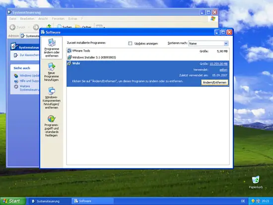Image resolution: width=273 pixels, height=205 pixels.
Task: Click Zurück back arrow in Systemsteuerung
Action: [12, 27]
